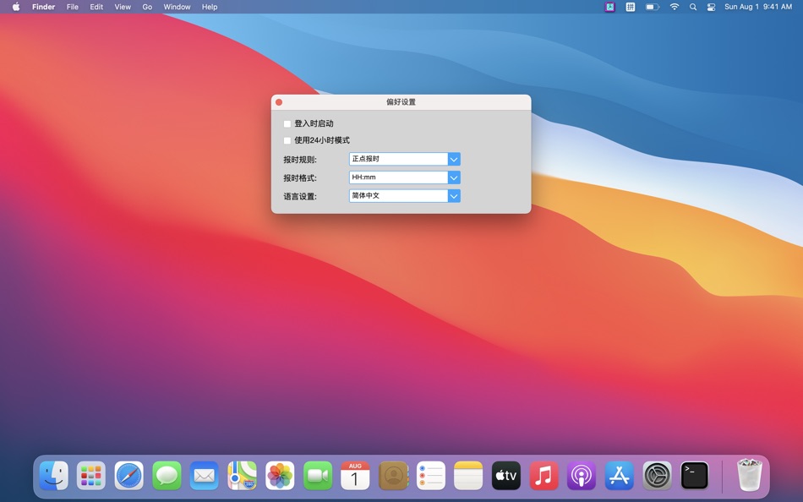Open Music from the Dock
Screen dimensions: 803x502
544,476
